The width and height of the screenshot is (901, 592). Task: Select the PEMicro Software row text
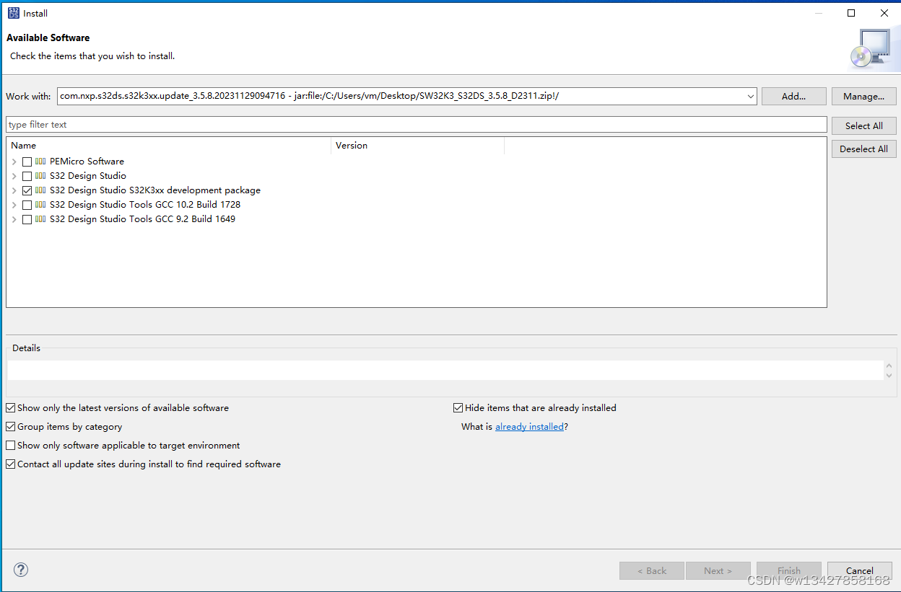87,162
